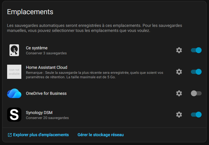The width and height of the screenshot is (209, 145).
Task: Open OneDrive for Business settings gear
Action: (179, 93)
